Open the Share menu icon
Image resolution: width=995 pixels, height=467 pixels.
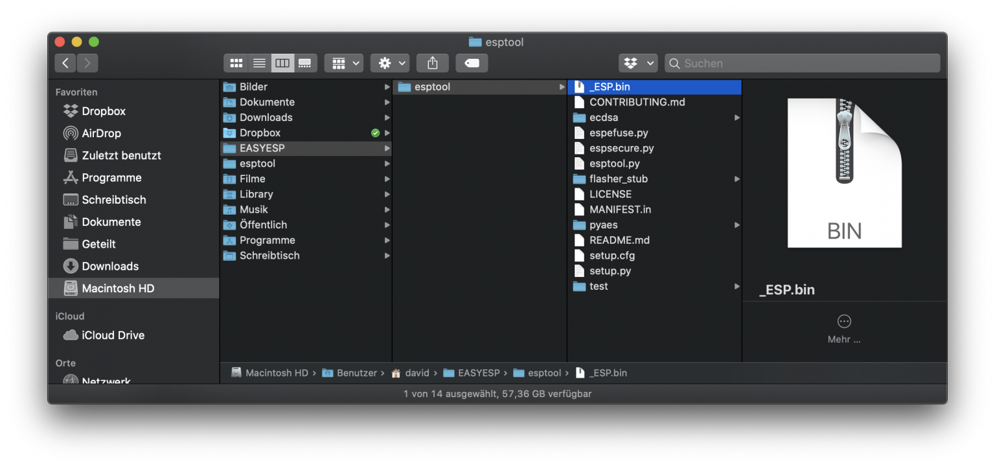[432, 63]
